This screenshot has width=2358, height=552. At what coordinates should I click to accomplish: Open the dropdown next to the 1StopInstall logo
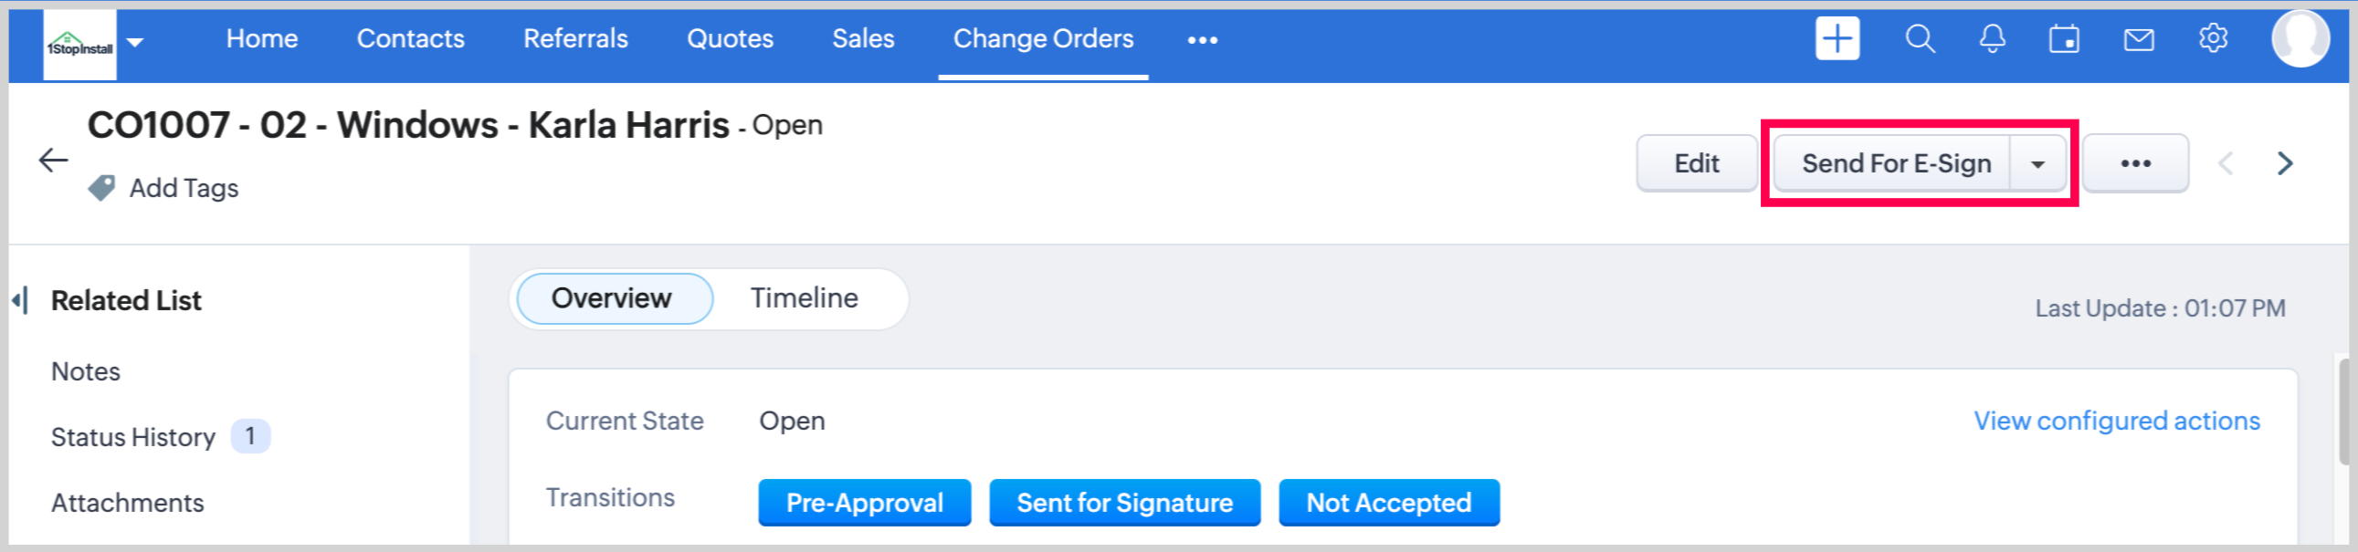pos(135,42)
